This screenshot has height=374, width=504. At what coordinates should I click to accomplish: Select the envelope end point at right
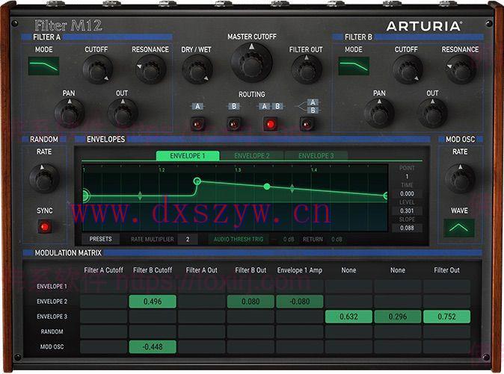pyautogui.click(x=386, y=196)
